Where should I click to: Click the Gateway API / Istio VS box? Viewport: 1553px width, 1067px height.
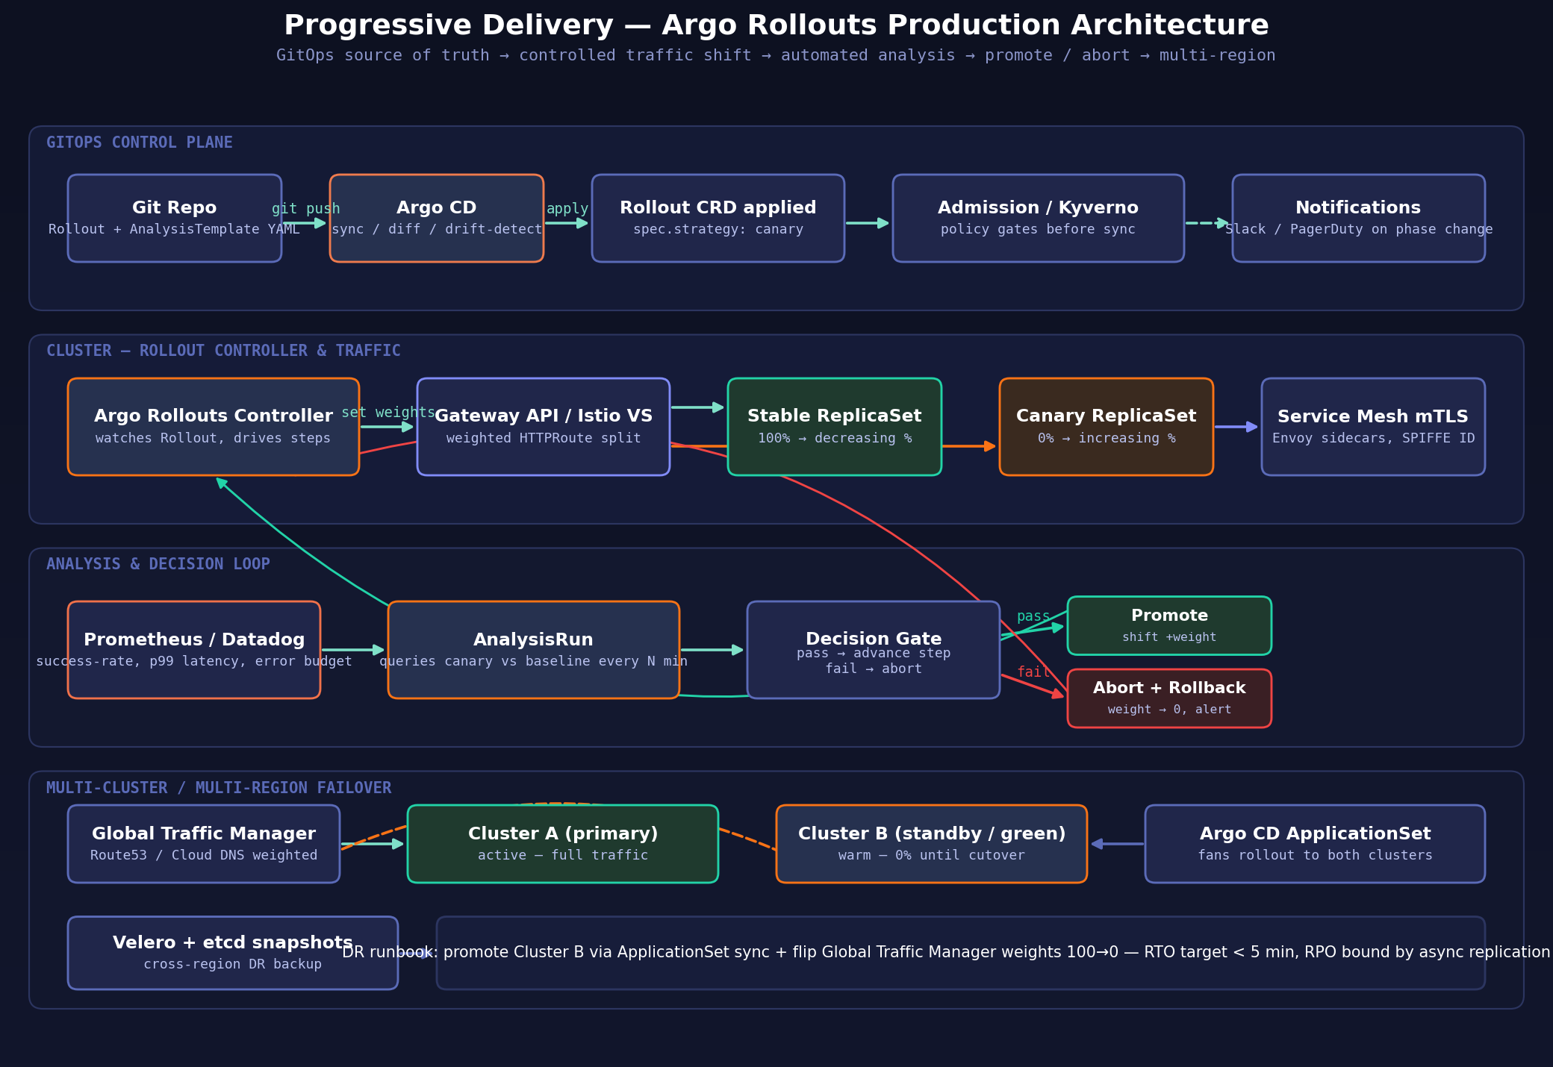(544, 427)
